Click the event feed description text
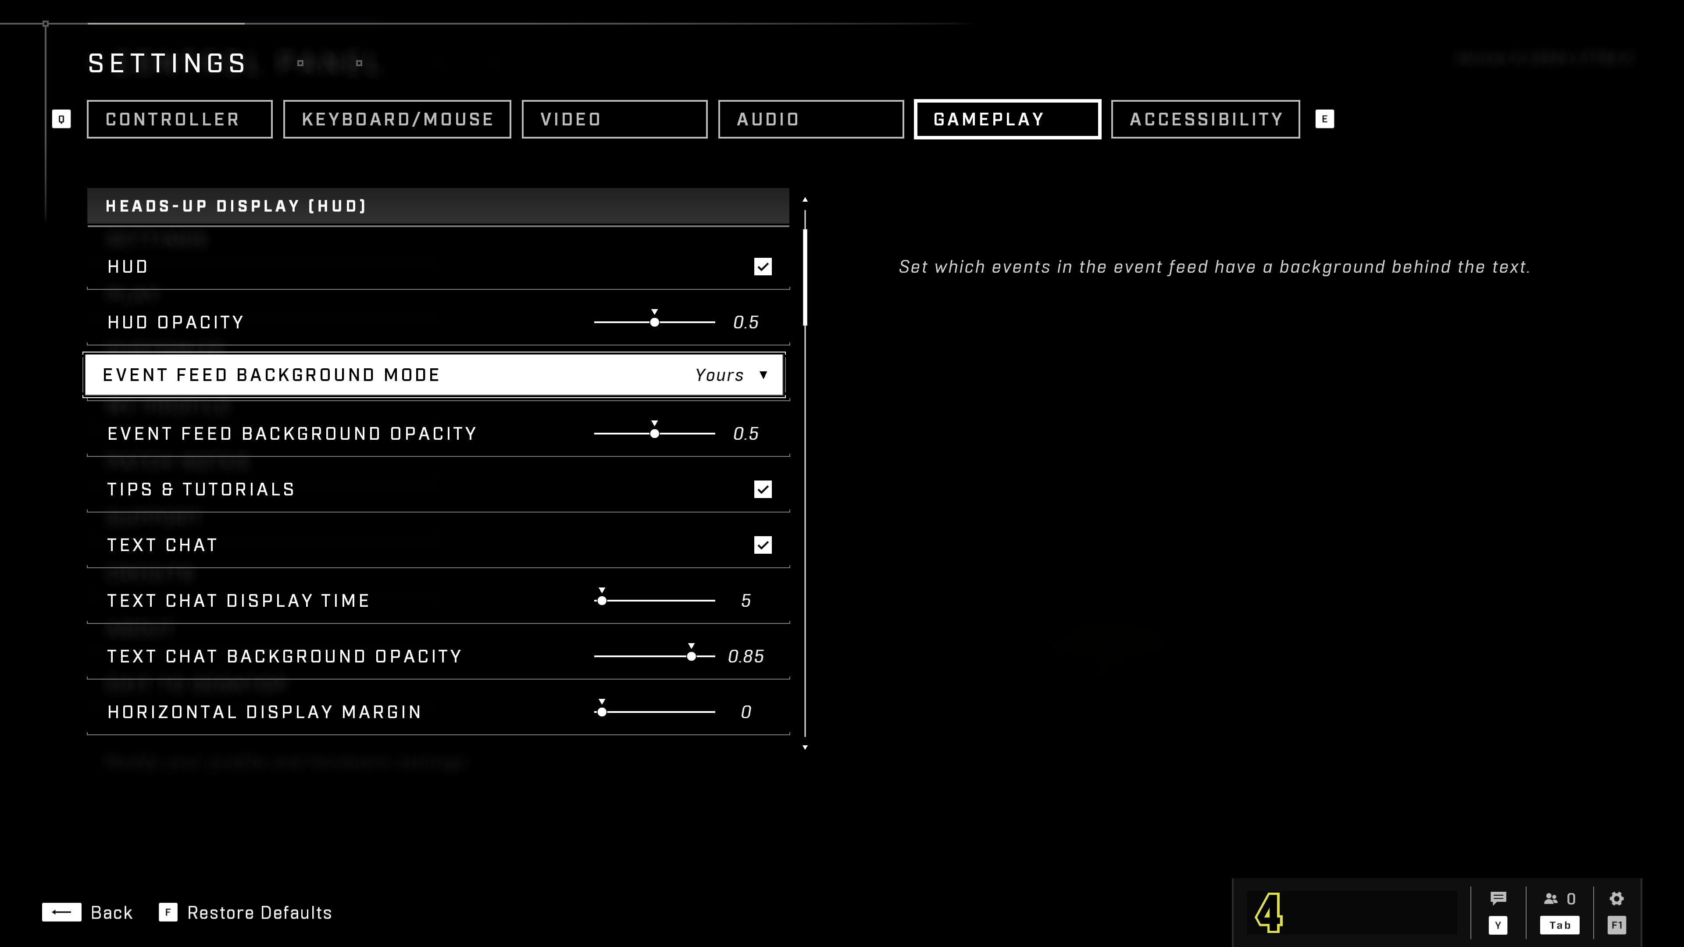 [1215, 267]
